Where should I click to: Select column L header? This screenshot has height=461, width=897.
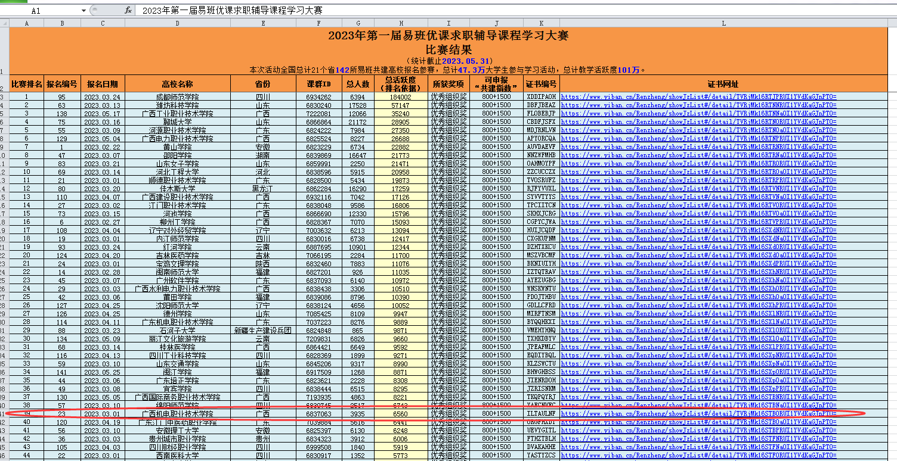pos(723,23)
